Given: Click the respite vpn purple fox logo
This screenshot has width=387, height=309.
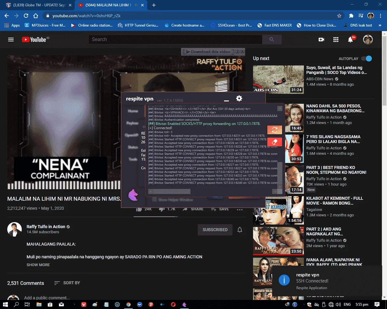Looking at the screenshot, I should (133, 195).
